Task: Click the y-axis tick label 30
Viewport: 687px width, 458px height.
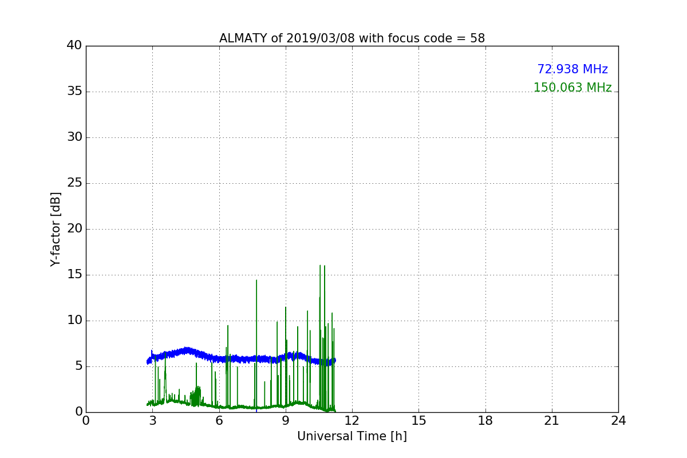Action: (74, 137)
